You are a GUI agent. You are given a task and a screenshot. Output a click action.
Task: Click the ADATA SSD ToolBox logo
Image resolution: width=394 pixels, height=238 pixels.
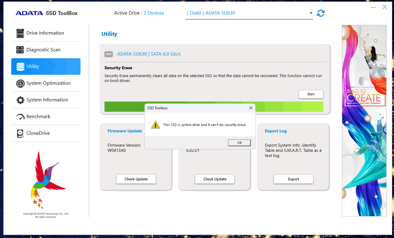click(46, 13)
